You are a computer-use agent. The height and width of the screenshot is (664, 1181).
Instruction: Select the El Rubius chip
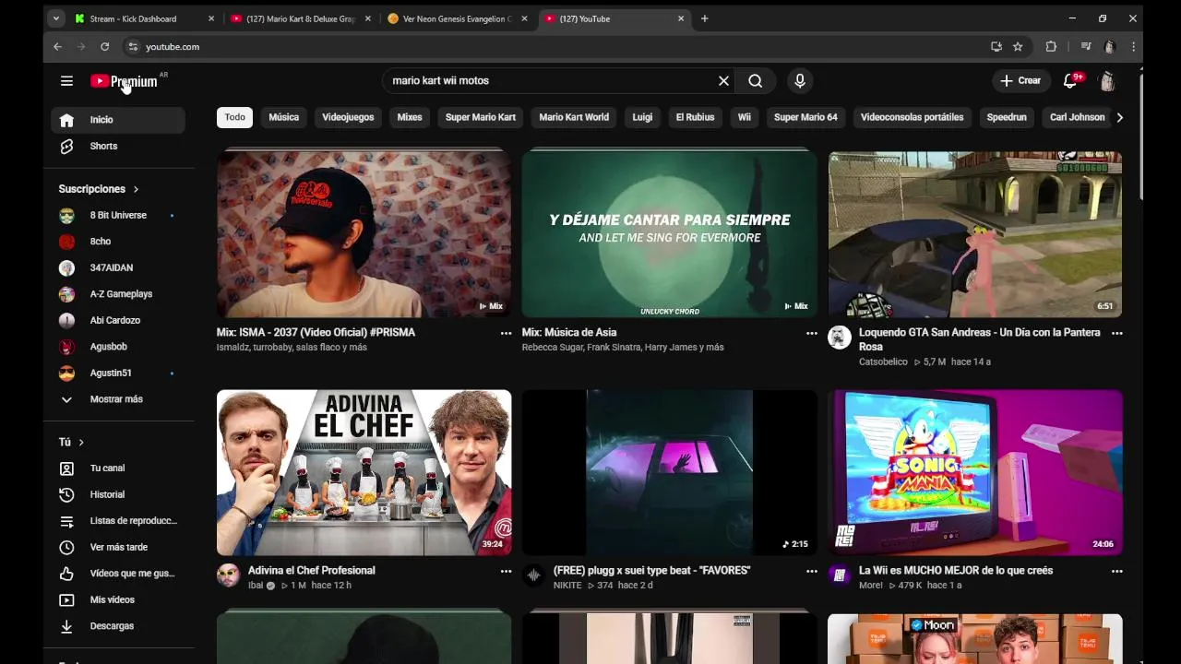point(695,118)
